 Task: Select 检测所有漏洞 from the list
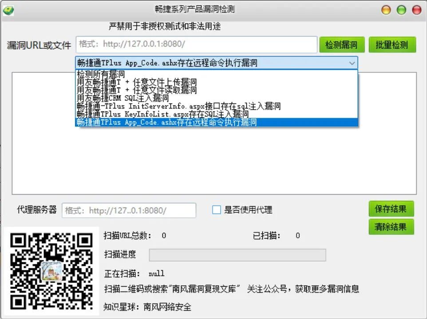click(217, 74)
